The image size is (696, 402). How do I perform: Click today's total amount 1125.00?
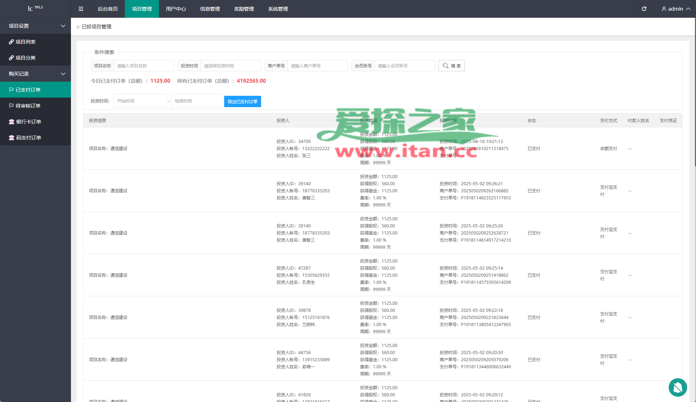(x=160, y=81)
